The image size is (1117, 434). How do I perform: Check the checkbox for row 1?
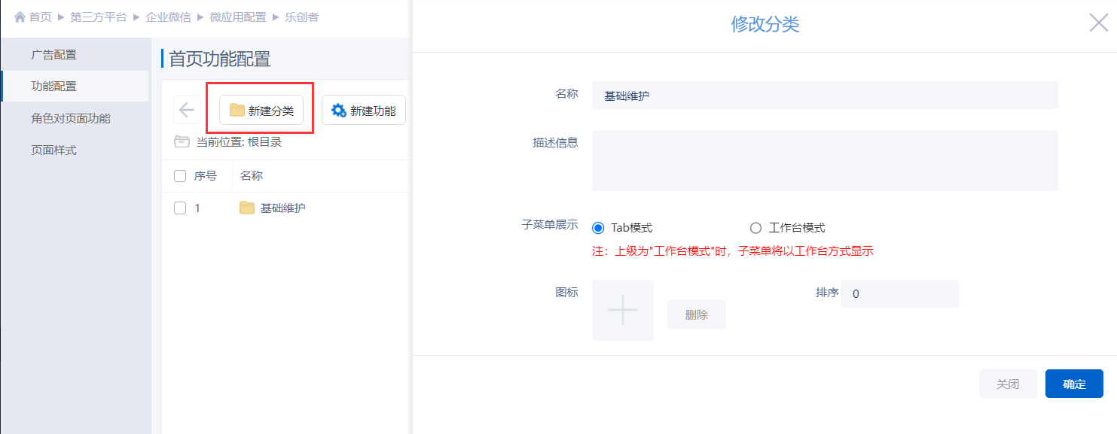click(180, 208)
